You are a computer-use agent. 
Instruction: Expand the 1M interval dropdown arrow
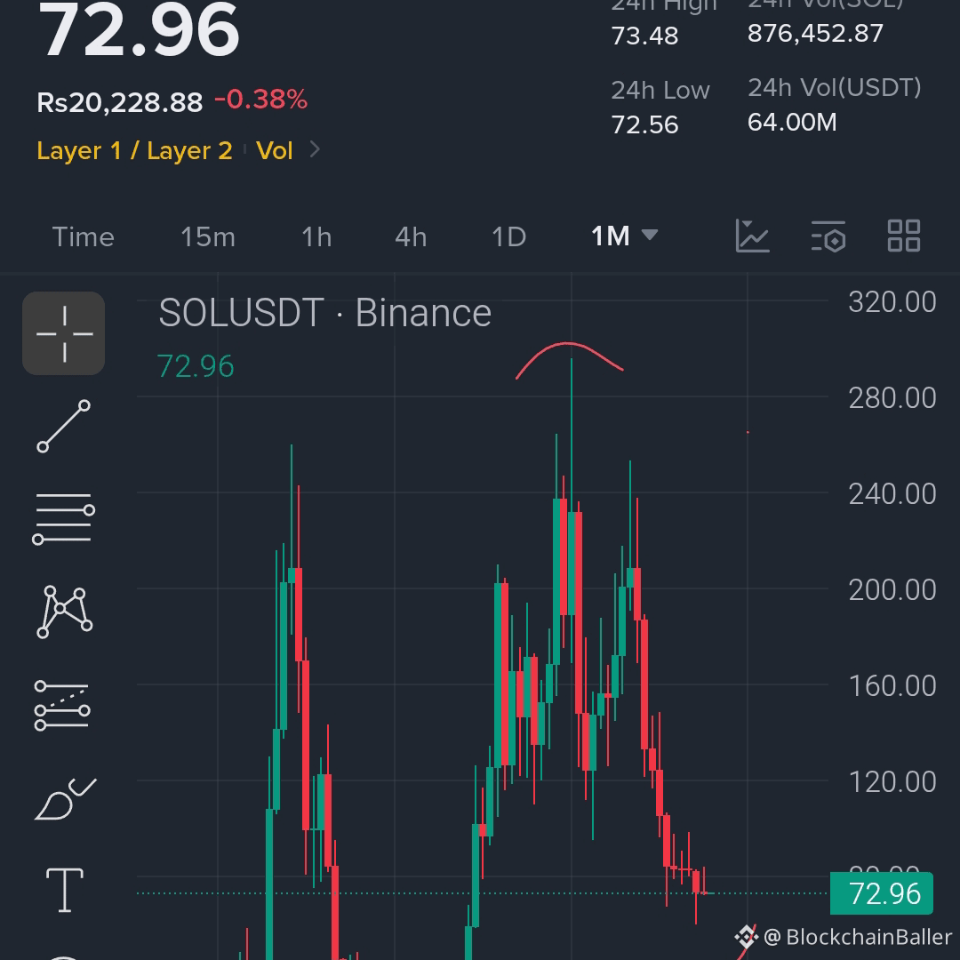coord(650,235)
